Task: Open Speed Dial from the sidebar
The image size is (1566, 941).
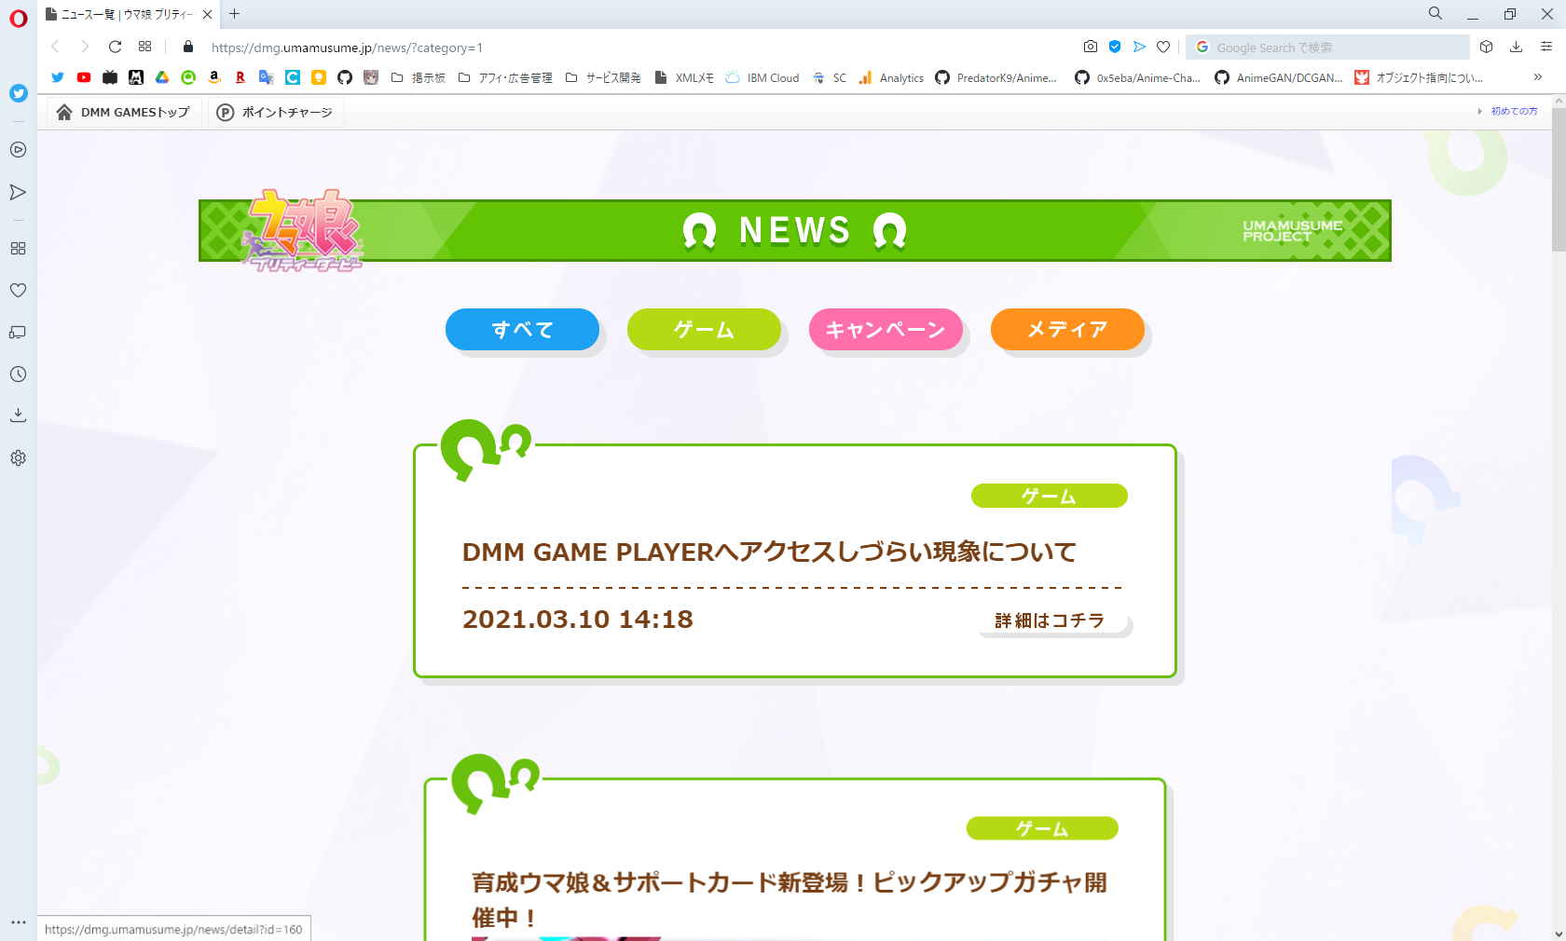Action: (x=18, y=249)
